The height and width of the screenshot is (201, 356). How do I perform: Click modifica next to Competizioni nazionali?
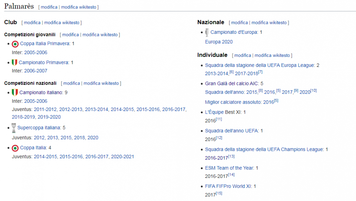pyautogui.click(x=72, y=83)
